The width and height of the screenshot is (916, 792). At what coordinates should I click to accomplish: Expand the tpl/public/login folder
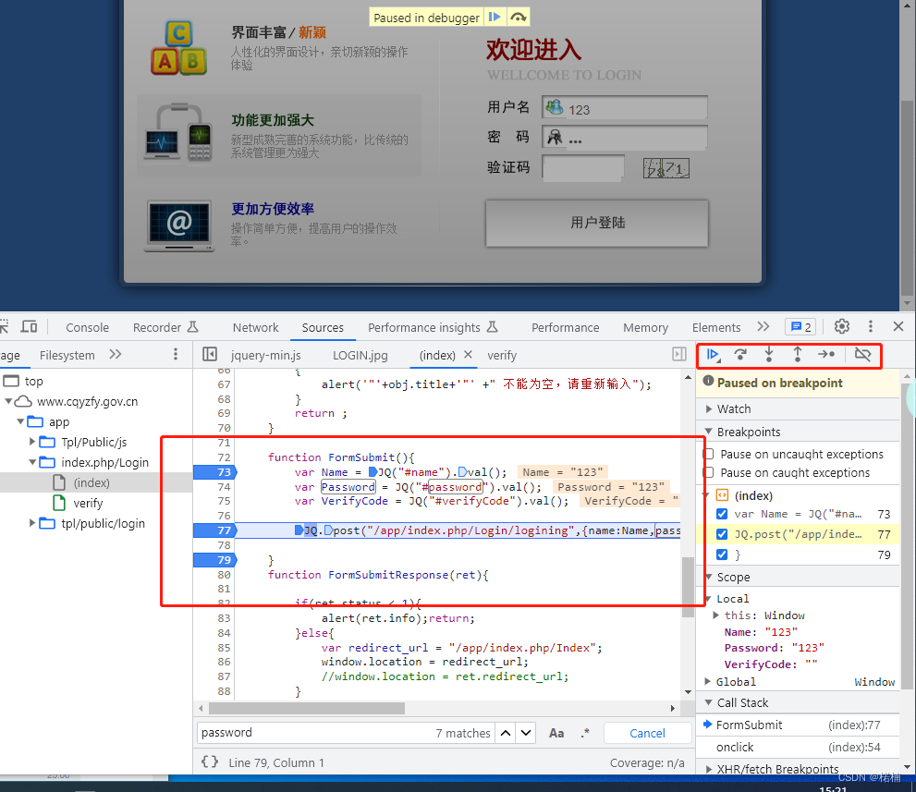click(32, 523)
